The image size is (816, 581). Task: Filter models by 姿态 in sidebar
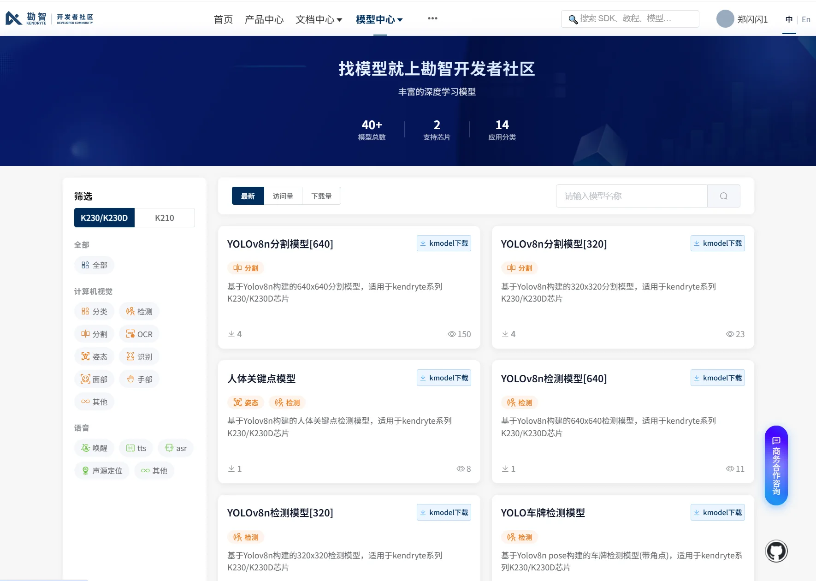tap(94, 357)
